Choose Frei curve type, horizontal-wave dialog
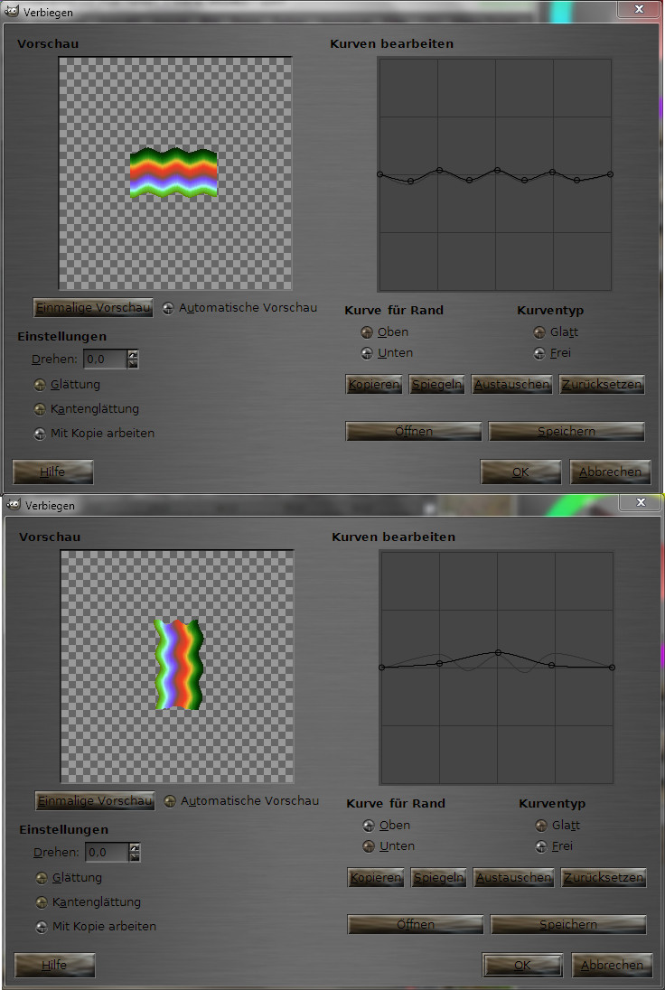 [539, 353]
